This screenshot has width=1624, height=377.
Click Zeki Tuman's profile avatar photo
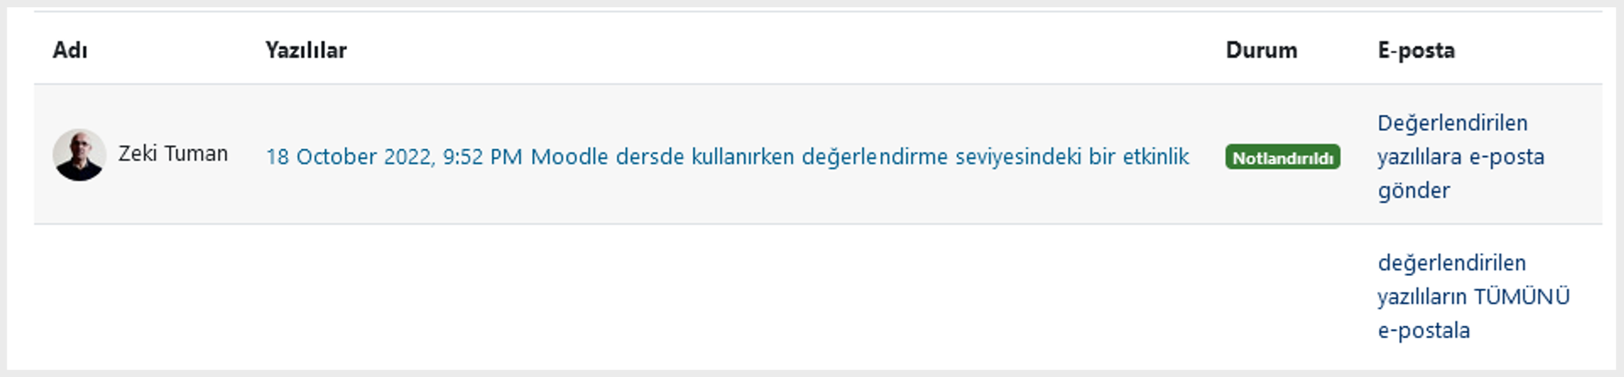pos(79,155)
